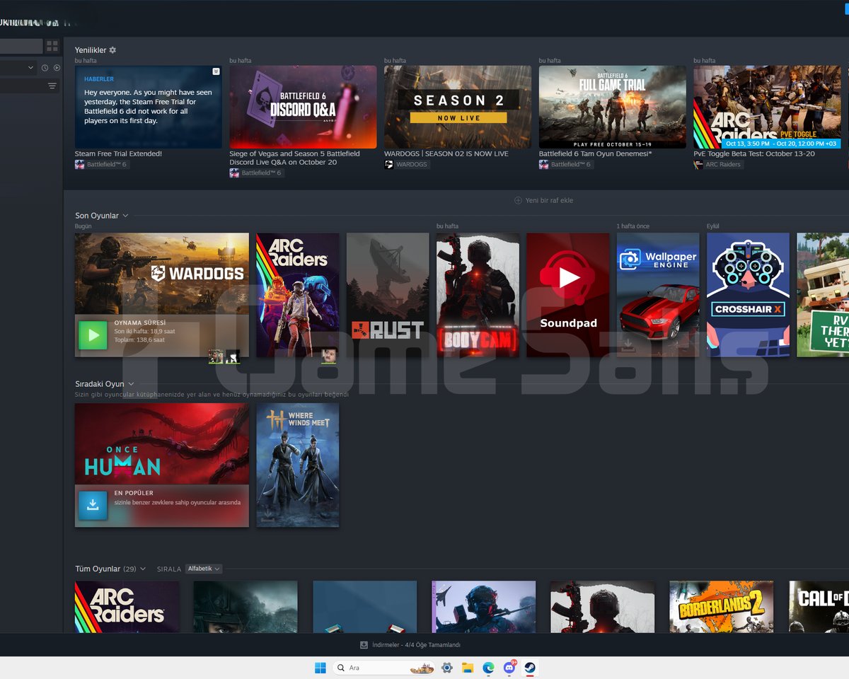Open the Battlefield 6 Full Game Trial news image
The height and width of the screenshot is (679, 849).
pos(613,107)
